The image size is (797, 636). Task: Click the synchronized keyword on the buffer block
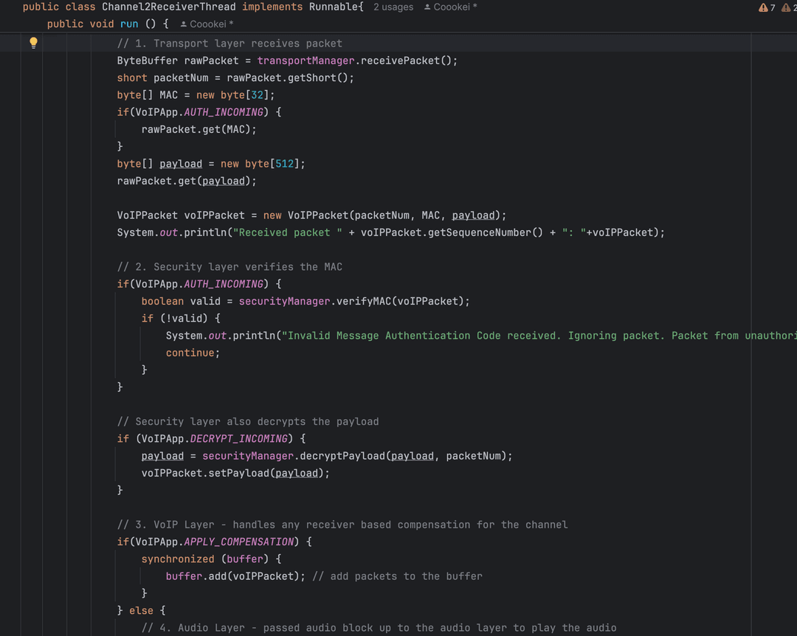pos(177,559)
